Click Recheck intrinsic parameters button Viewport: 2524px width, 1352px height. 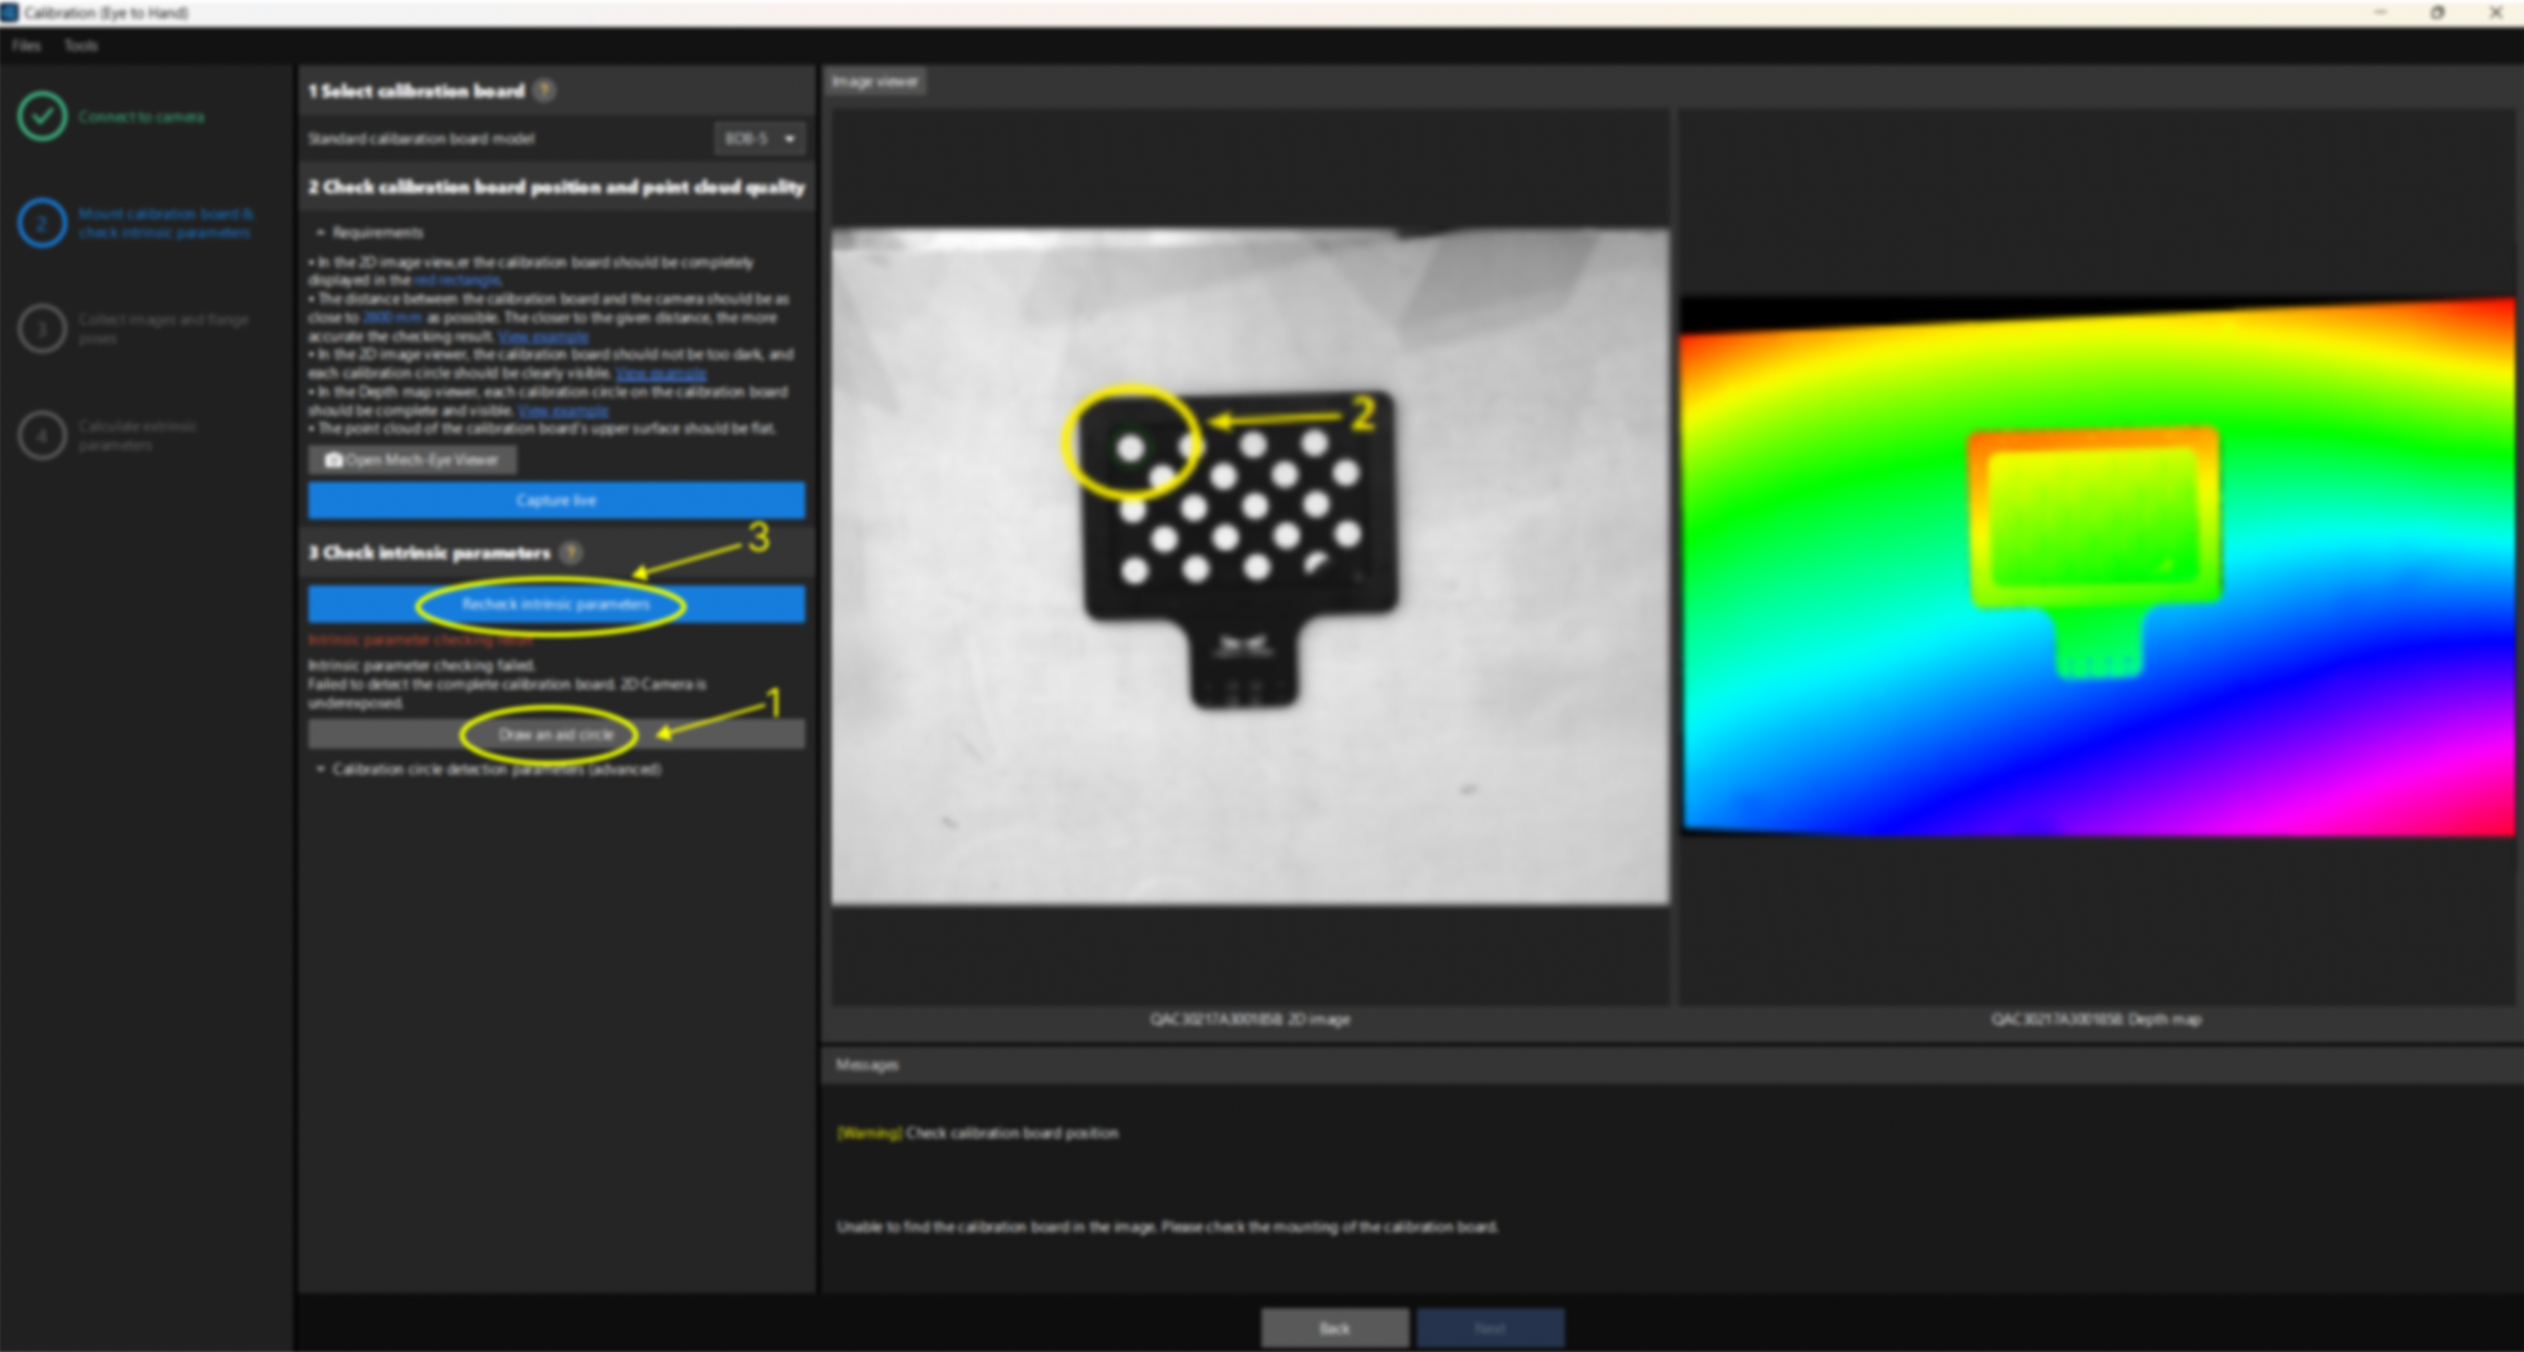coord(556,604)
